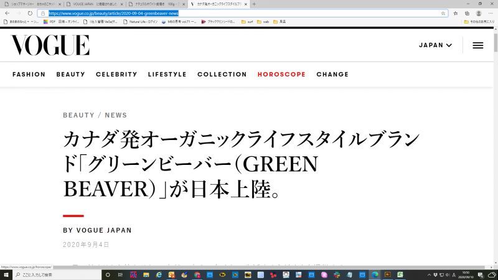The width and height of the screenshot is (498, 280).
Task: Click the padlock icon in the address bar
Action: pos(43,13)
